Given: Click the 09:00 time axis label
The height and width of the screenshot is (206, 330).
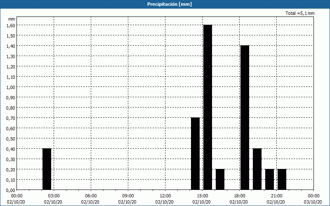Looking at the screenshot, I should (x=128, y=196).
